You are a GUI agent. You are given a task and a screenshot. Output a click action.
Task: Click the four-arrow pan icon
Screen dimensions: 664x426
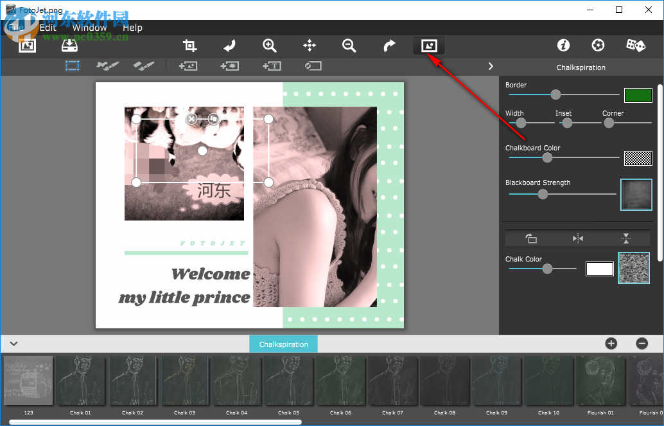[310, 46]
